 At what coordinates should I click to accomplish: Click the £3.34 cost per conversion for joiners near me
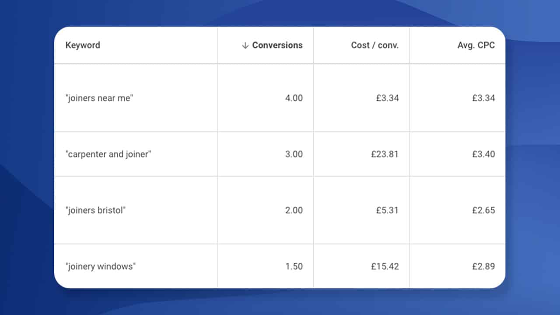point(387,98)
